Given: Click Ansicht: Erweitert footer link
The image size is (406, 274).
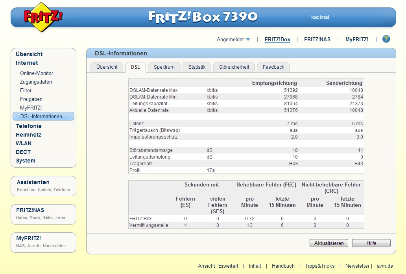Looking at the screenshot, I should [218, 266].
